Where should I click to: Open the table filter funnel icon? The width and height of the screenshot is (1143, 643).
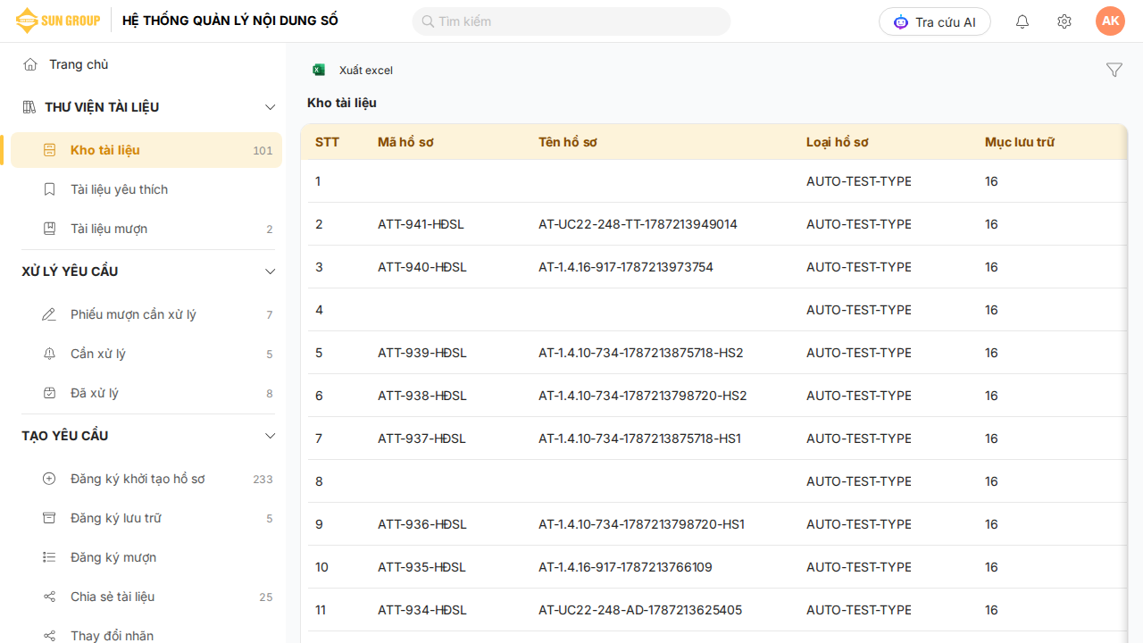click(x=1114, y=70)
